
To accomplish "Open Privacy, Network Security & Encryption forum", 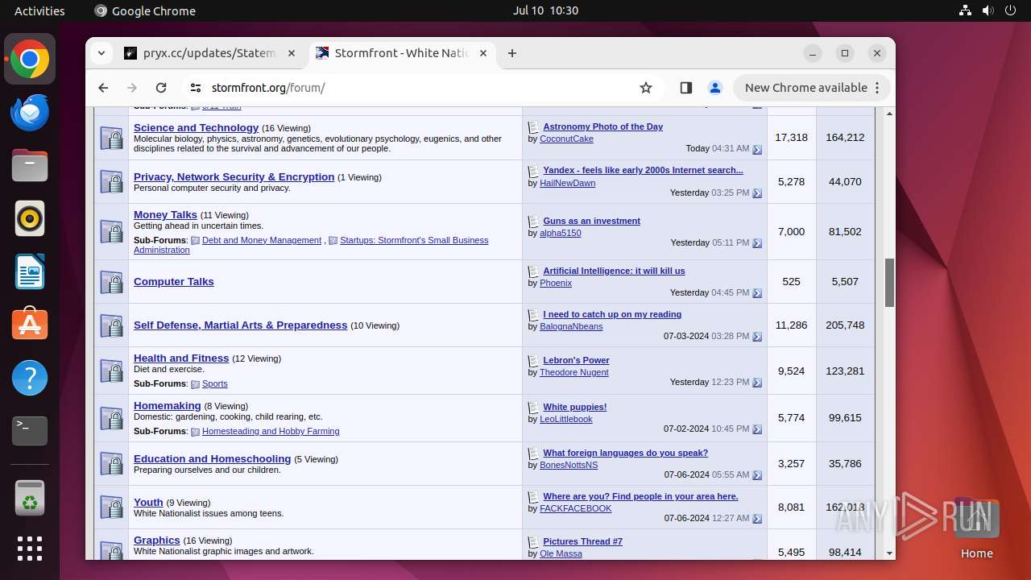I will point(234,176).
